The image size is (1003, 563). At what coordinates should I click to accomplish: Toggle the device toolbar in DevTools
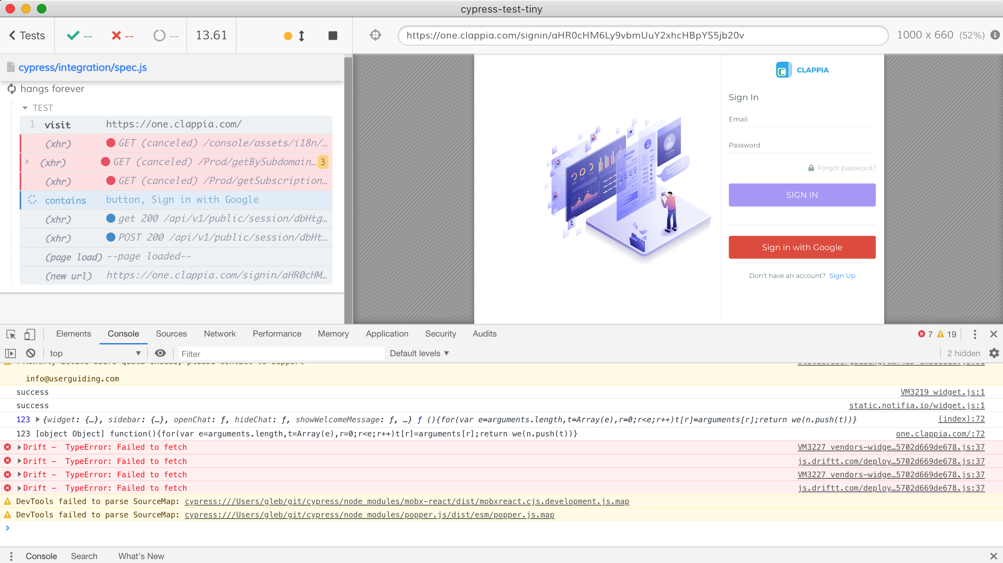click(29, 335)
